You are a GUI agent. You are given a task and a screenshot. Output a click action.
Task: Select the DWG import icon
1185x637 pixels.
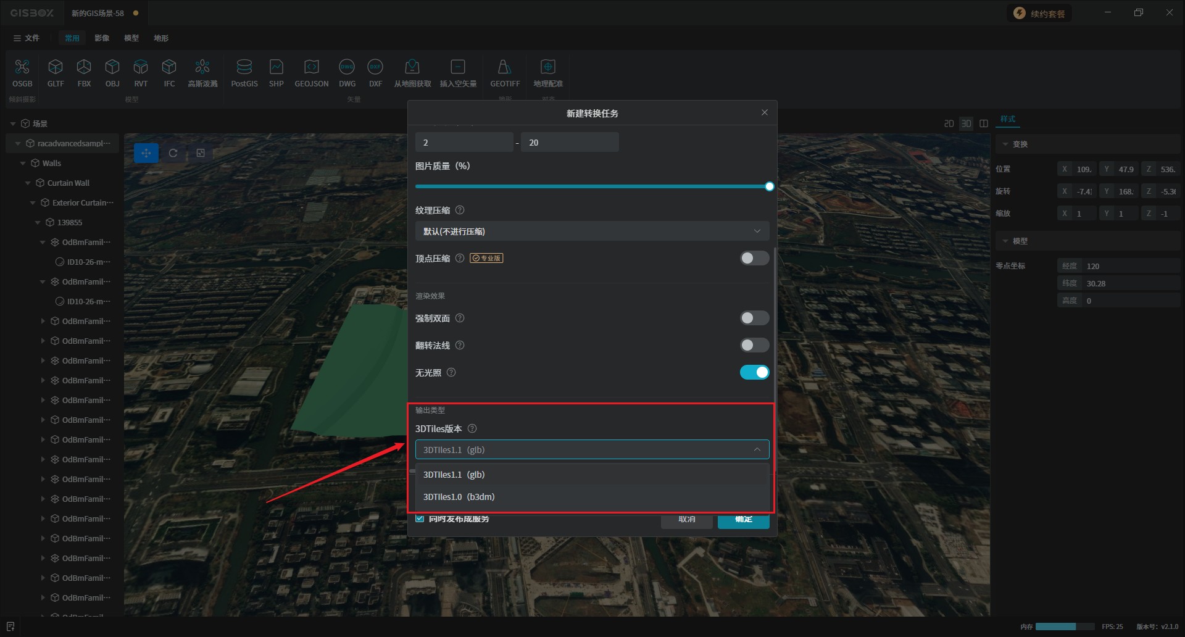pyautogui.click(x=347, y=67)
